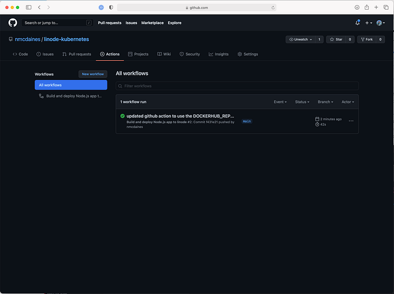Go back in Safari

click(39, 7)
